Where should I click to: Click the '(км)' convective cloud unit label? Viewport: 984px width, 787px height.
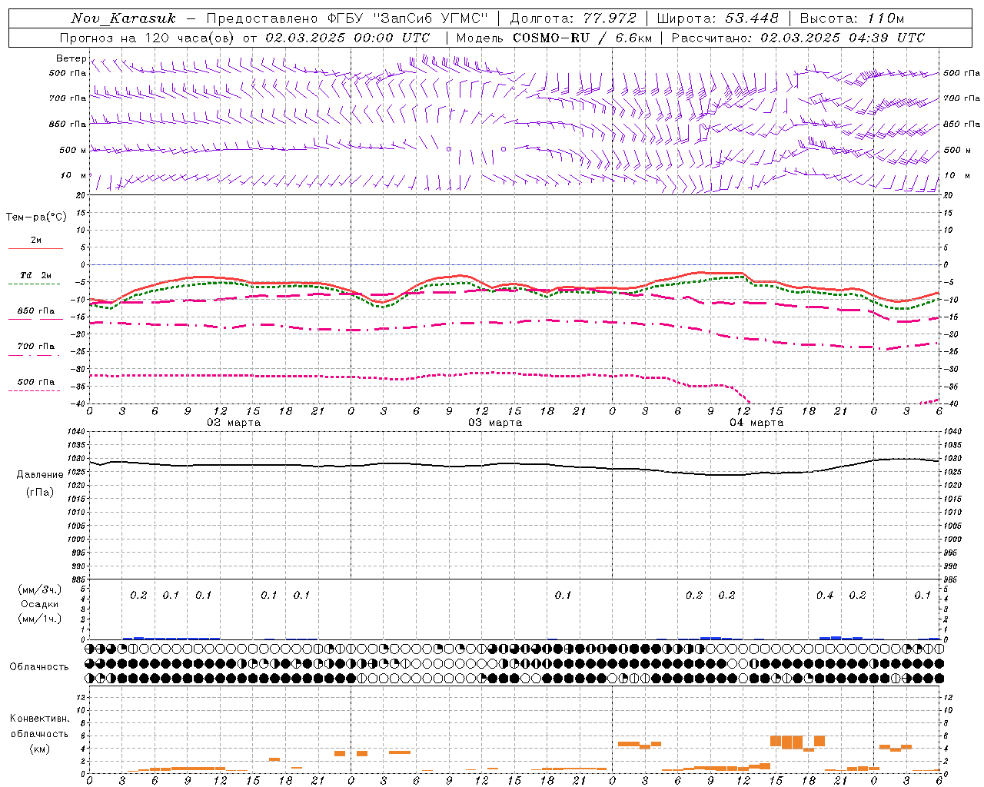click(39, 749)
